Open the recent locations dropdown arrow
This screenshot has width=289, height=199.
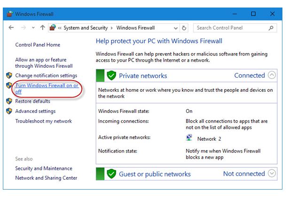(33, 28)
